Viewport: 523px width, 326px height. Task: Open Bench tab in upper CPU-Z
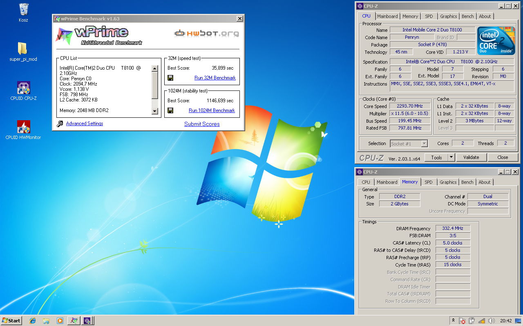point(468,16)
